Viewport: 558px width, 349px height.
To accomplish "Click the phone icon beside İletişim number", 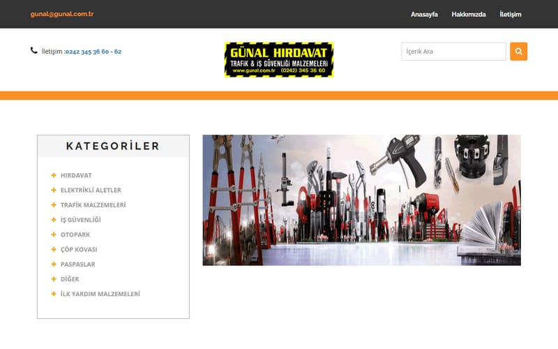I will coord(34,50).
